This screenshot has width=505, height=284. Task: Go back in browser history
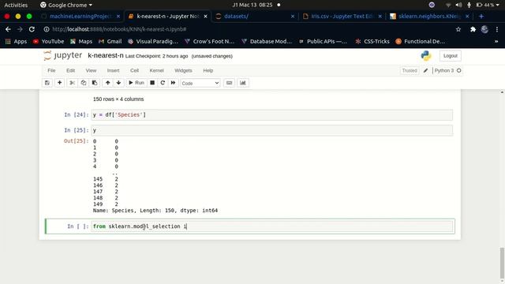8,29
